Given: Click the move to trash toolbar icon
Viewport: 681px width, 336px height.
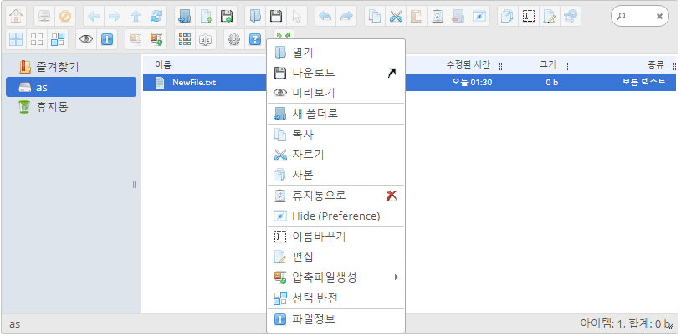Looking at the screenshot, I should [437, 17].
